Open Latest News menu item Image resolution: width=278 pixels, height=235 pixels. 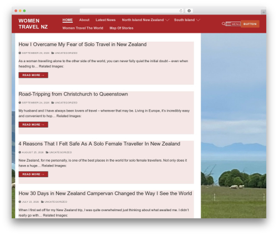[x=106, y=20]
